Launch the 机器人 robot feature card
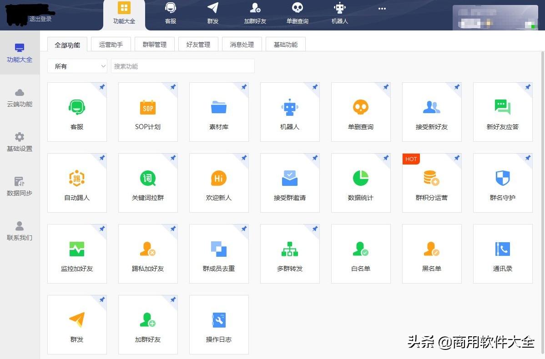The image size is (545, 359). coord(290,112)
